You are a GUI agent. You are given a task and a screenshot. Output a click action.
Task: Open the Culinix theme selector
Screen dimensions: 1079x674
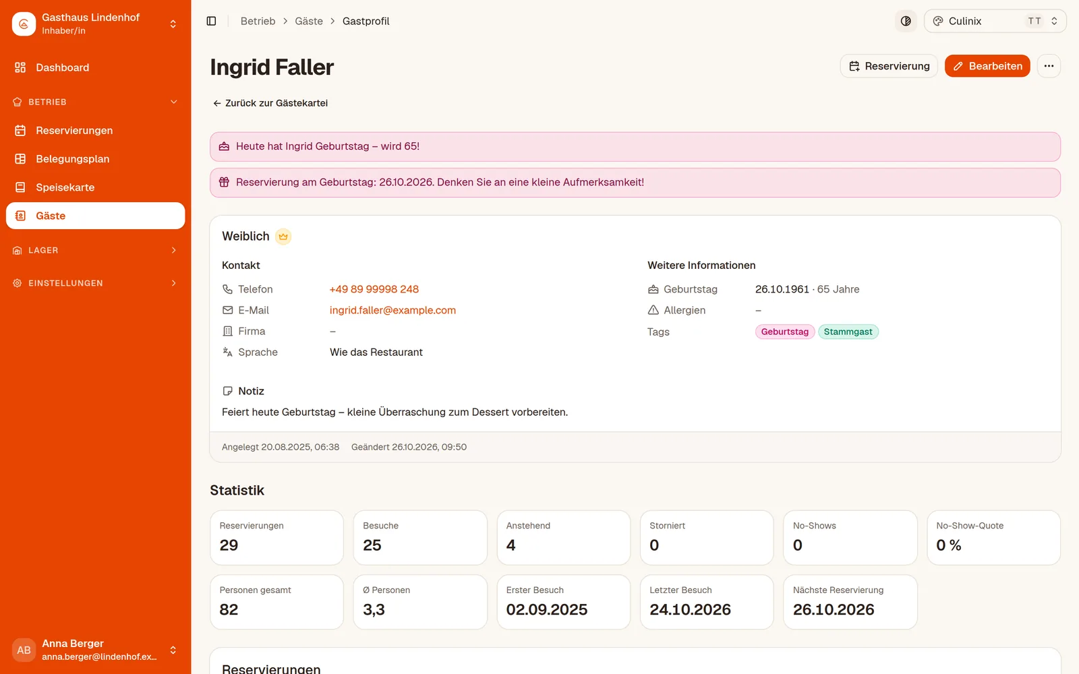[x=995, y=21]
